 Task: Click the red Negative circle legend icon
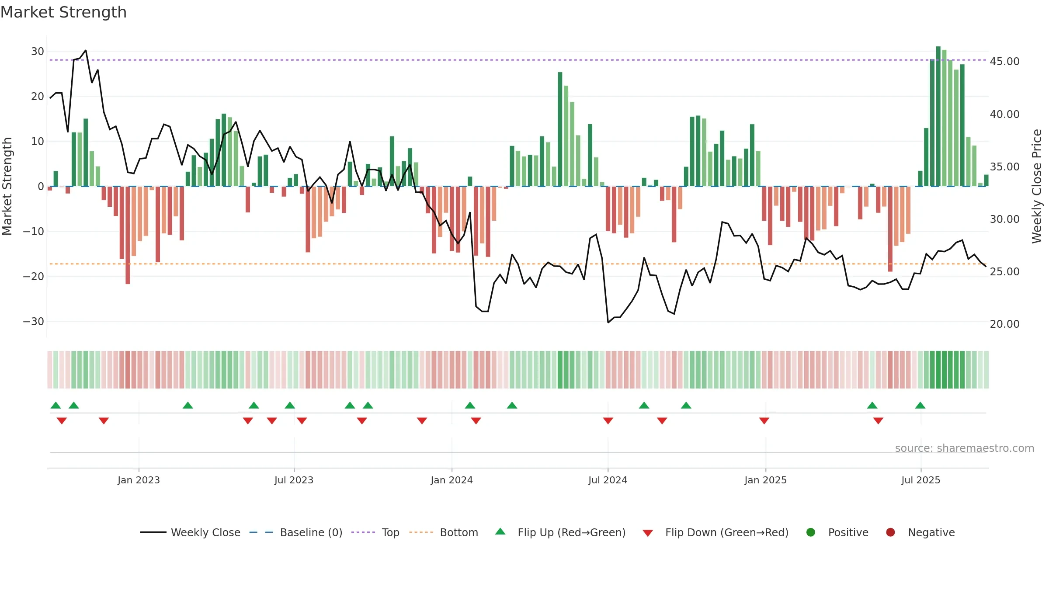(x=890, y=532)
